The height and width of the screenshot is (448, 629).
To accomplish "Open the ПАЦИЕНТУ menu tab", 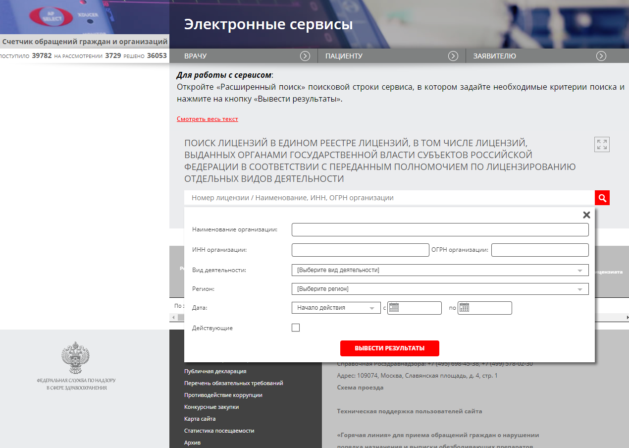I will 344,56.
